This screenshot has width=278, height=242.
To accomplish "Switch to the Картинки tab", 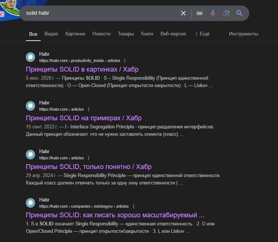I will click(75, 34).
